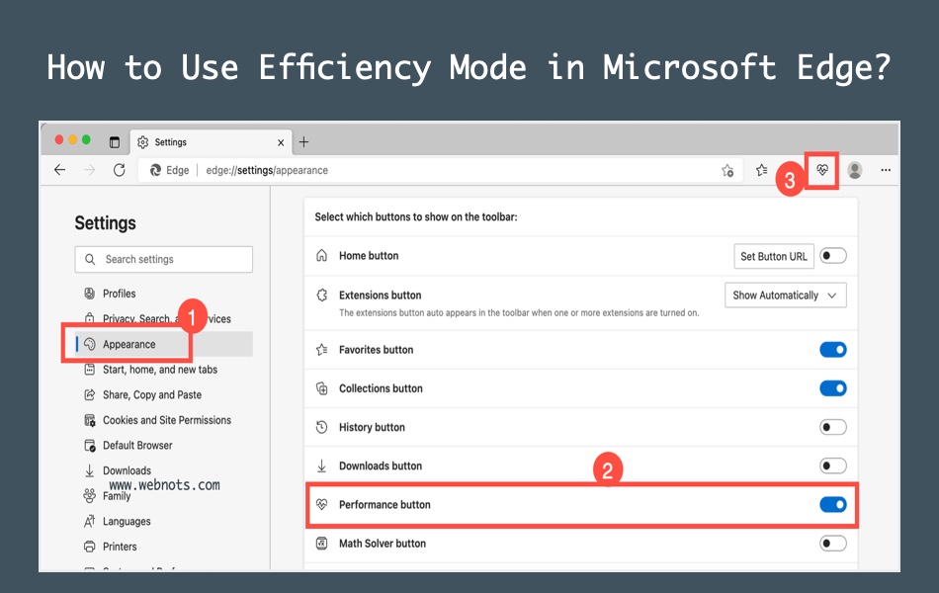939x593 pixels.
Task: Click the forward navigation arrow
Action: [90, 170]
